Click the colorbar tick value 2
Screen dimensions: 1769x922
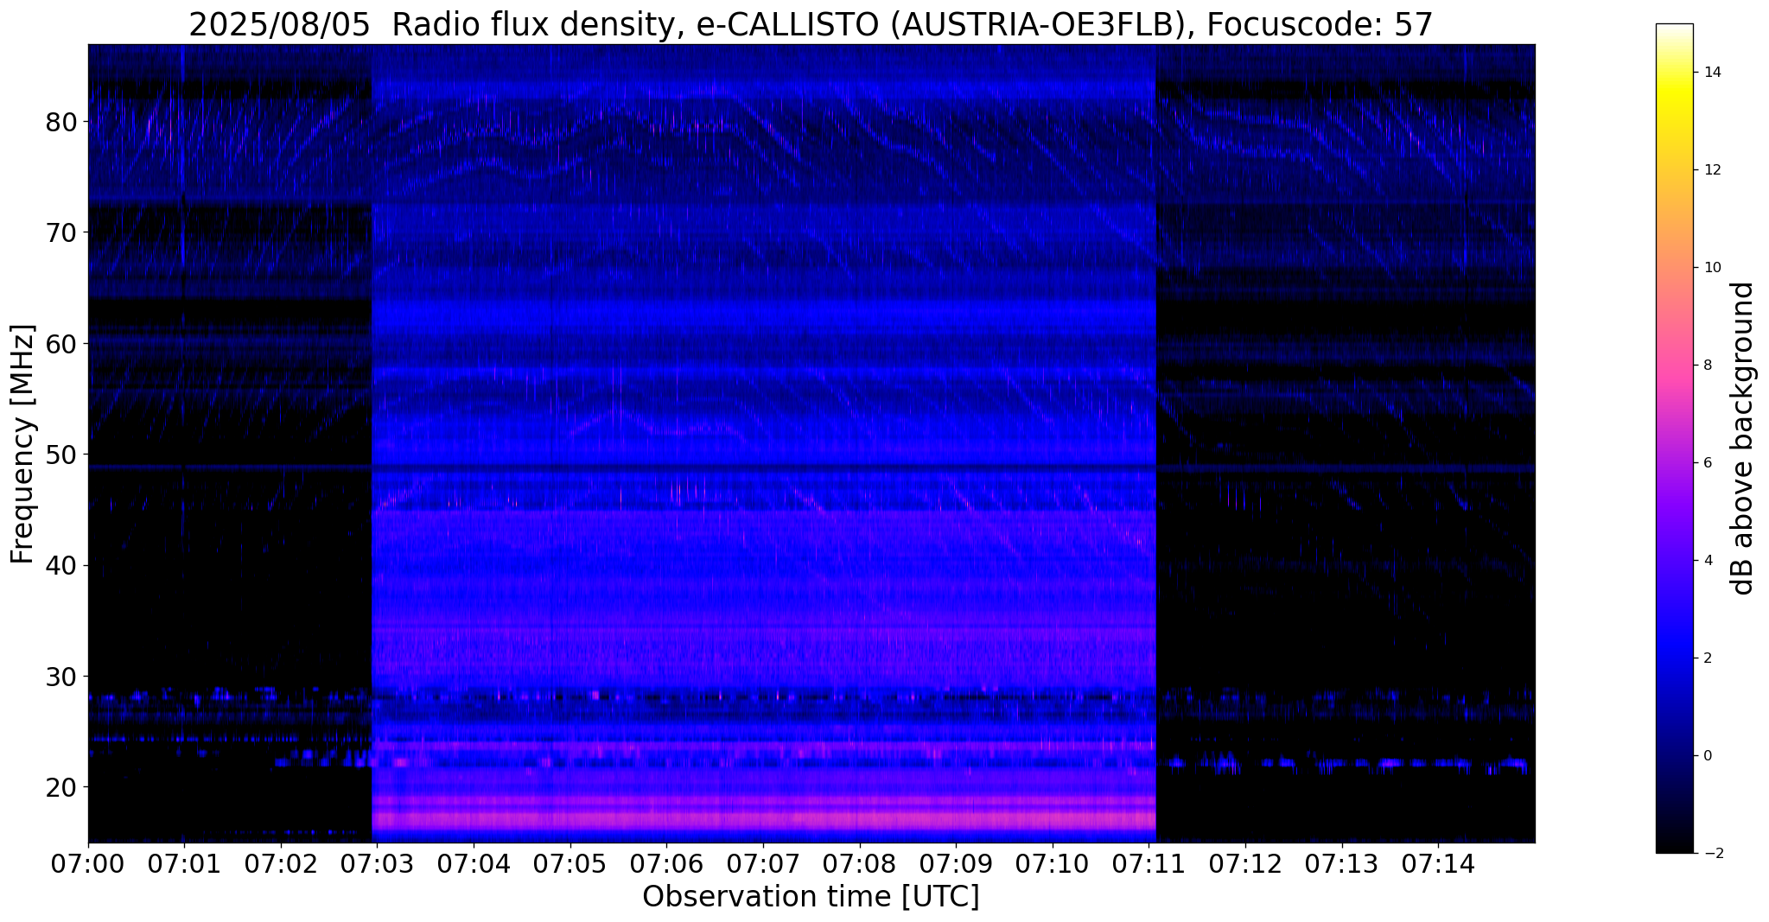click(x=1706, y=658)
